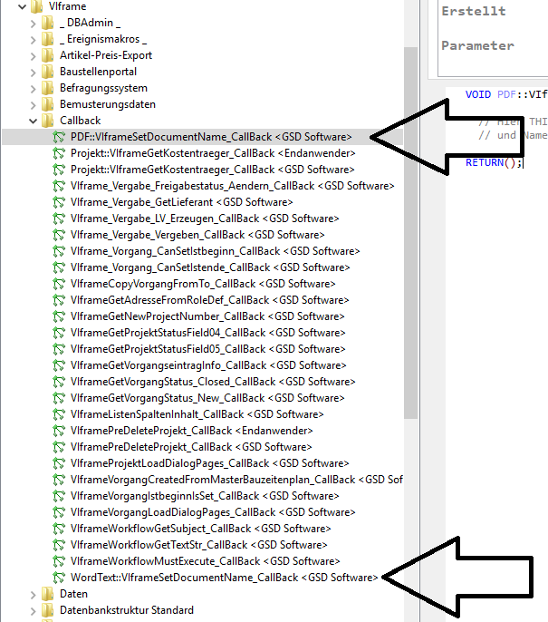Place cursor at RETURN(); line in code editor

[x=495, y=162]
